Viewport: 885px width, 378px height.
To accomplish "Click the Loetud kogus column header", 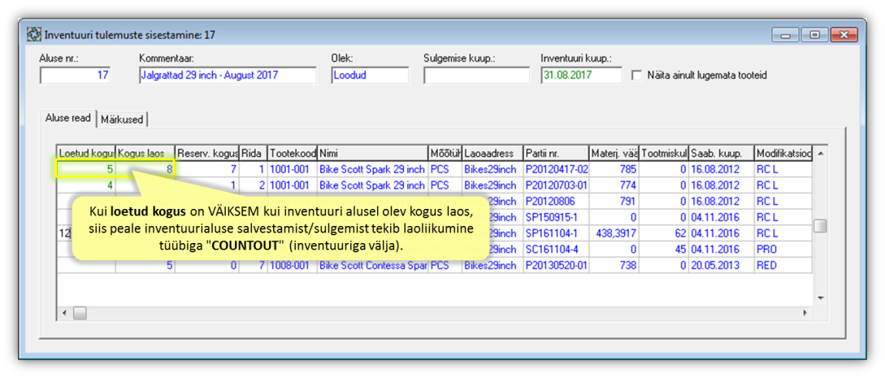I will point(85,153).
